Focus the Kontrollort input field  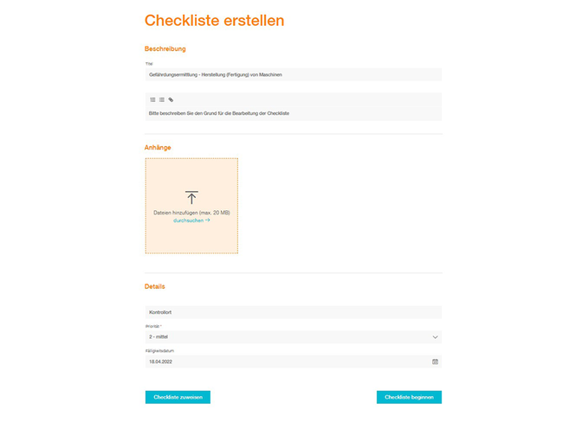click(294, 312)
